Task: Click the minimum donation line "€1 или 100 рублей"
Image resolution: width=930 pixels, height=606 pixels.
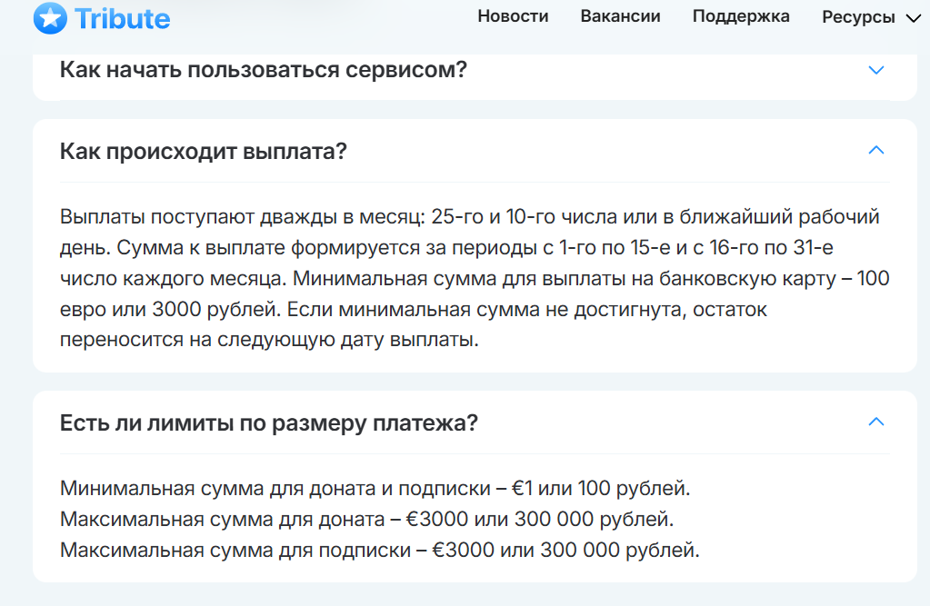Action: click(x=375, y=488)
